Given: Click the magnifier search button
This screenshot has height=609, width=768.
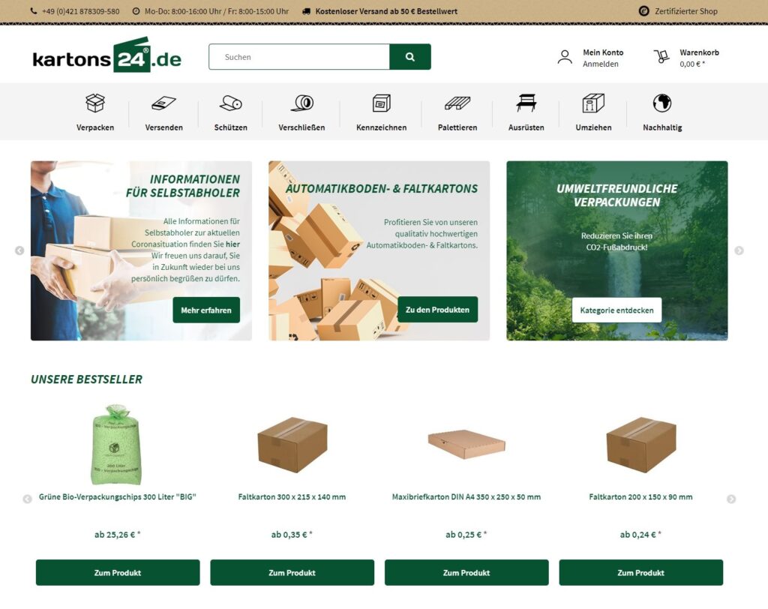Looking at the screenshot, I should pyautogui.click(x=410, y=57).
